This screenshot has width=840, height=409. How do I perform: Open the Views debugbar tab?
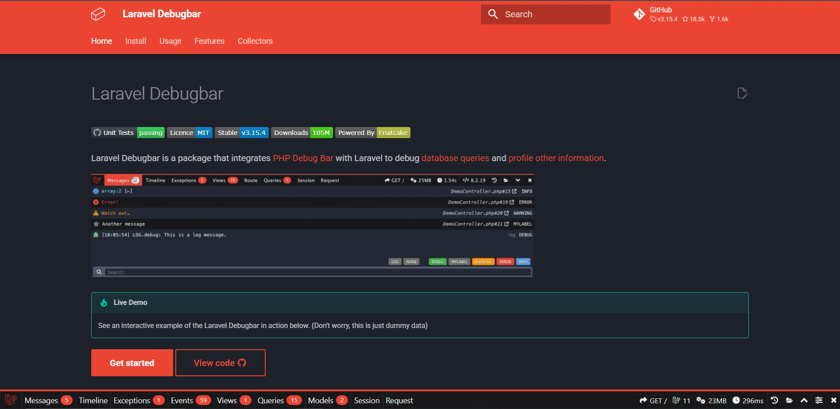pos(234,400)
